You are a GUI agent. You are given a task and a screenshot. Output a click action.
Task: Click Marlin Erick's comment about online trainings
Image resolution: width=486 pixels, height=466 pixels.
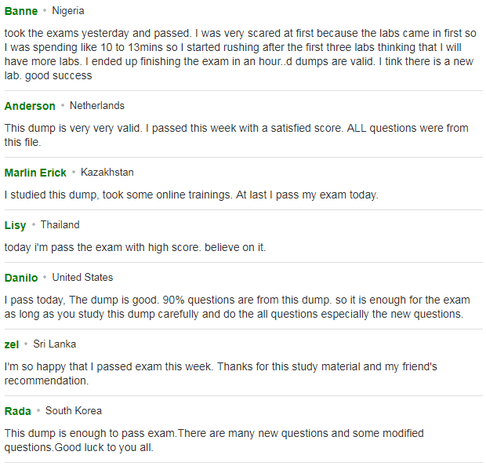pyautogui.click(x=191, y=195)
